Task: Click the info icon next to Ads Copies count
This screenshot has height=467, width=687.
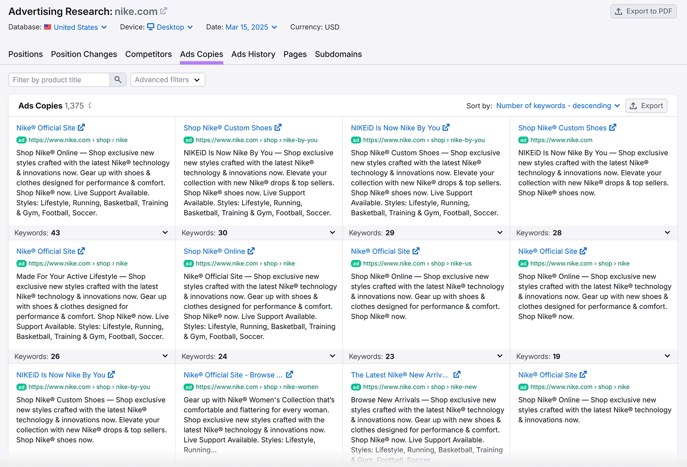Action: [90, 106]
